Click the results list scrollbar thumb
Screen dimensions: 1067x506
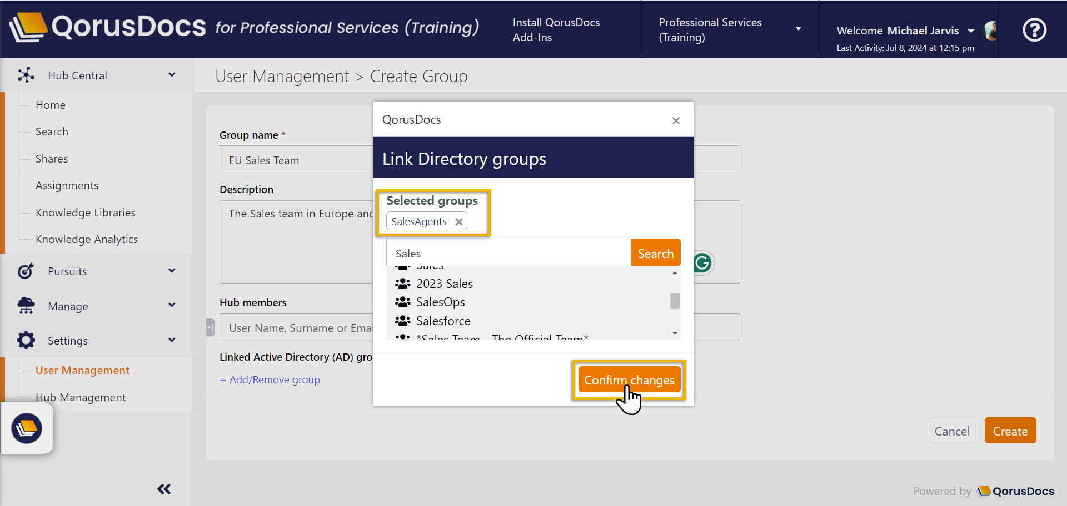(675, 300)
